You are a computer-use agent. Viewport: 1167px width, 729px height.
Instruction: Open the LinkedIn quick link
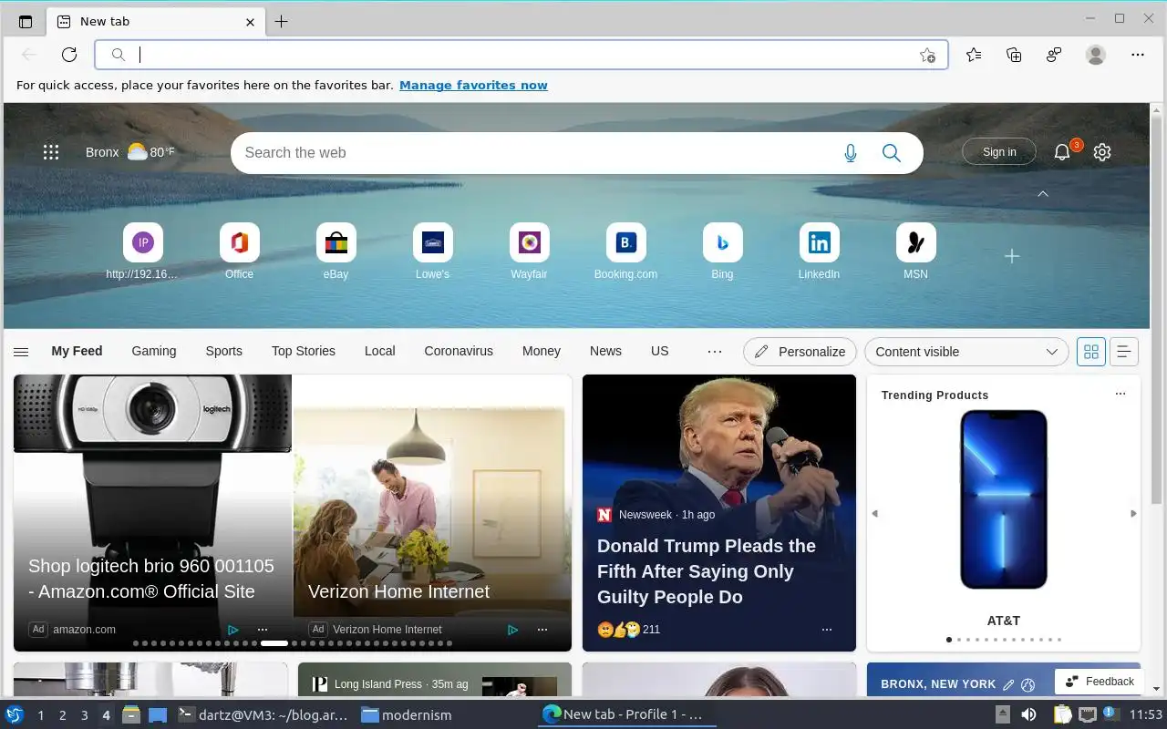(820, 251)
